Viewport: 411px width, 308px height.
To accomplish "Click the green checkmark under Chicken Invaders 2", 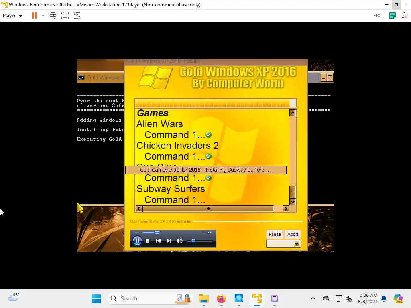I will coord(209,156).
